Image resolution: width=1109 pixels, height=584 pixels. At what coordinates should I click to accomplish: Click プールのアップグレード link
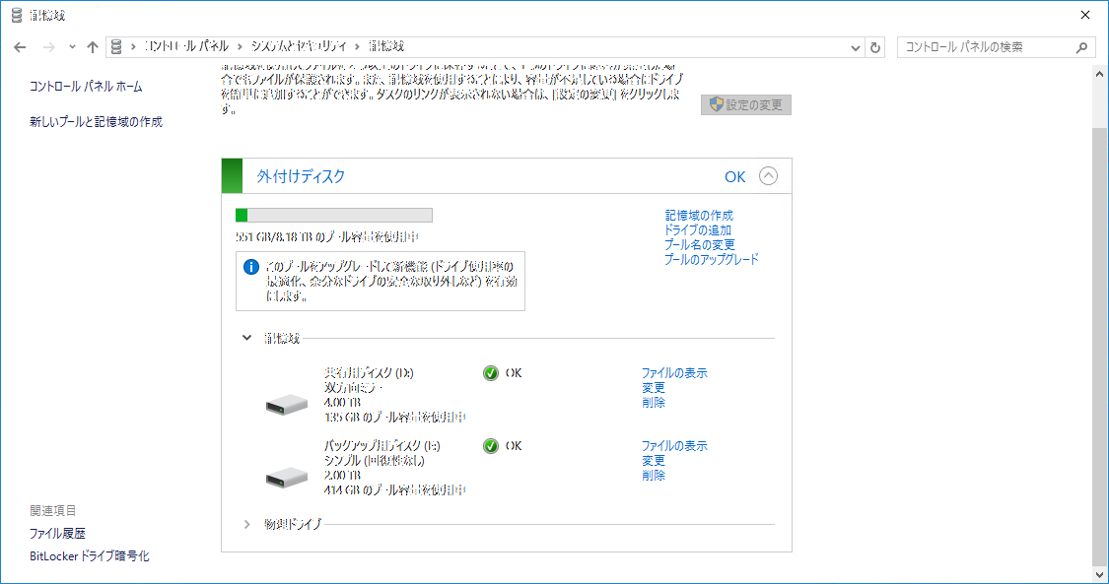(711, 258)
